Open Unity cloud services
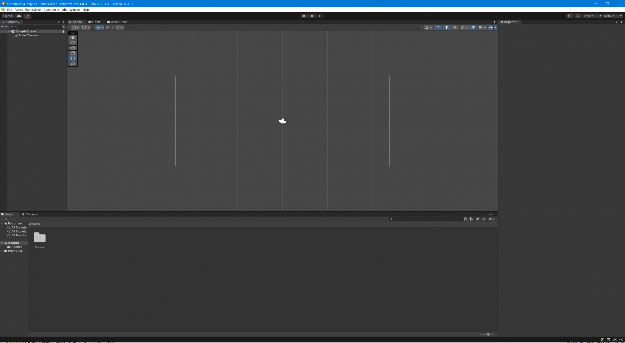 [19, 16]
